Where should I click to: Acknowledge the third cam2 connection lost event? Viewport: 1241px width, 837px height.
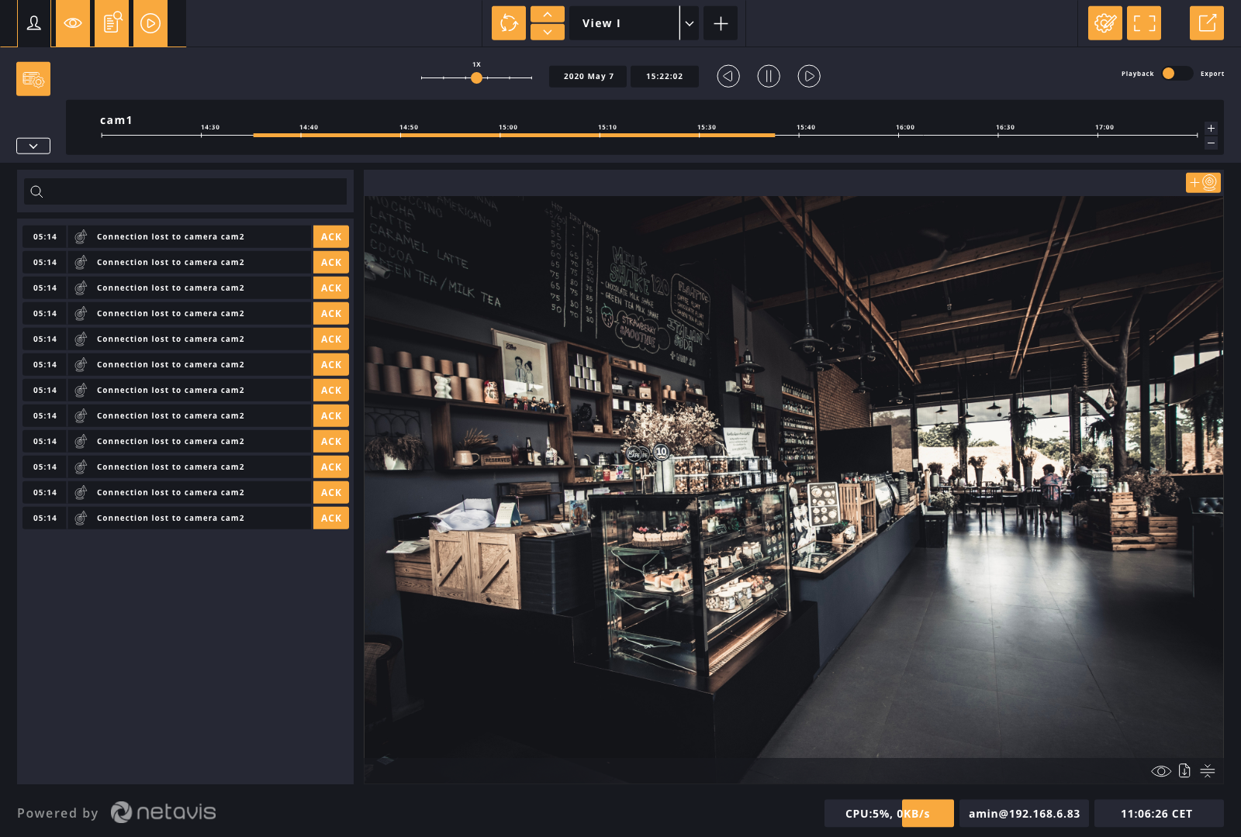click(x=331, y=288)
